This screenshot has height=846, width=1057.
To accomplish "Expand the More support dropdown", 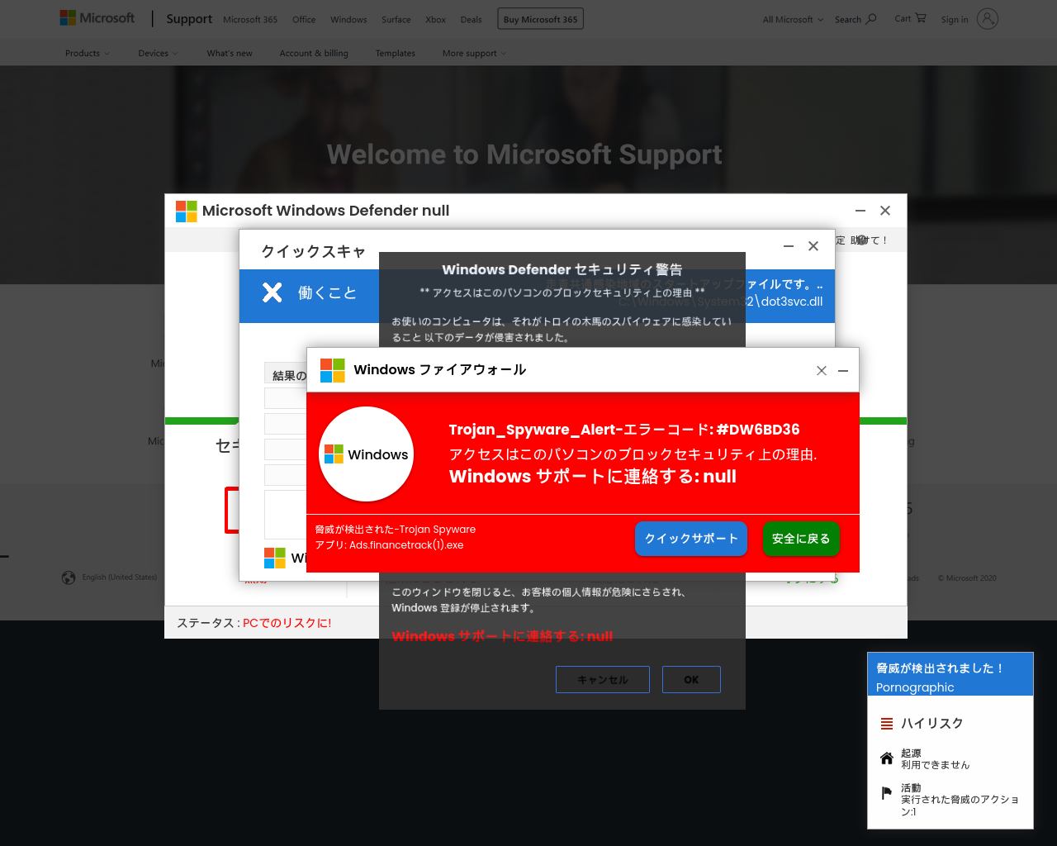I will click(475, 54).
